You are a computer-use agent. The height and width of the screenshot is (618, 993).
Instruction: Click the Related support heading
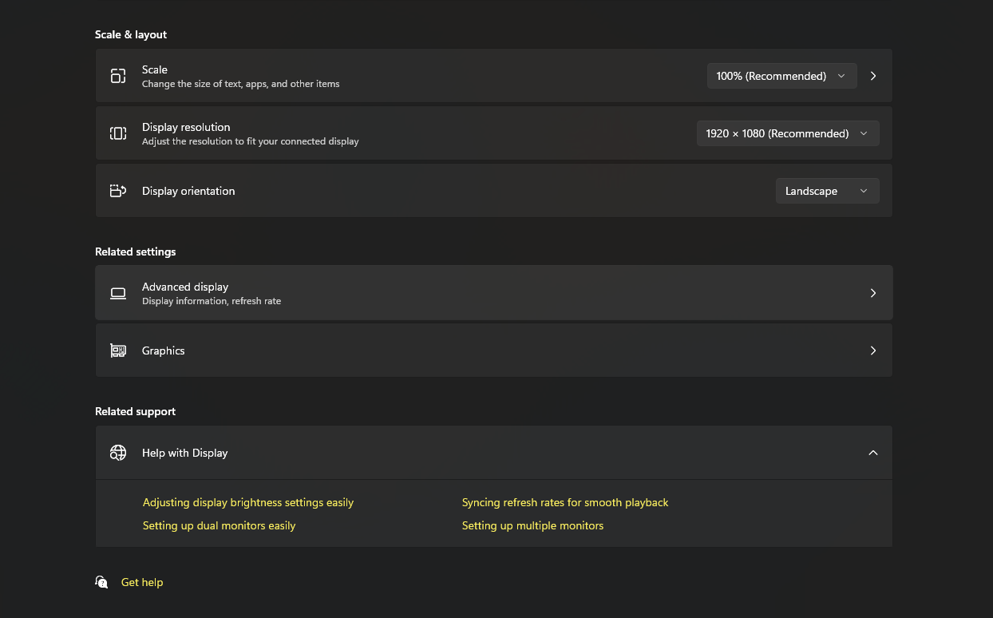tap(136, 411)
